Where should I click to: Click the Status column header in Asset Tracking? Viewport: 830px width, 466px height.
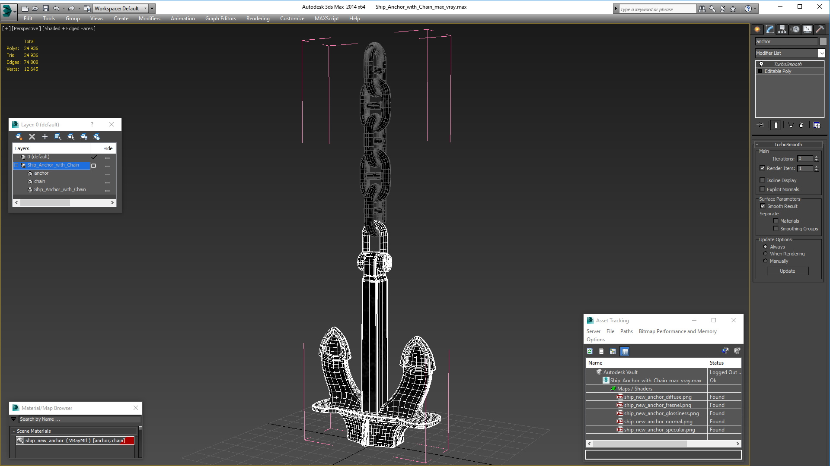[724, 363]
